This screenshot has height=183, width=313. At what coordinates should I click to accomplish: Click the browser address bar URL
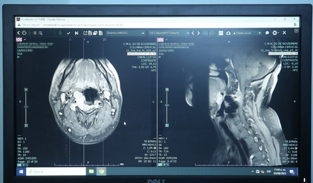(x=83, y=25)
